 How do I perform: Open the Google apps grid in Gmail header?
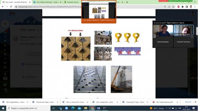click(186, 14)
